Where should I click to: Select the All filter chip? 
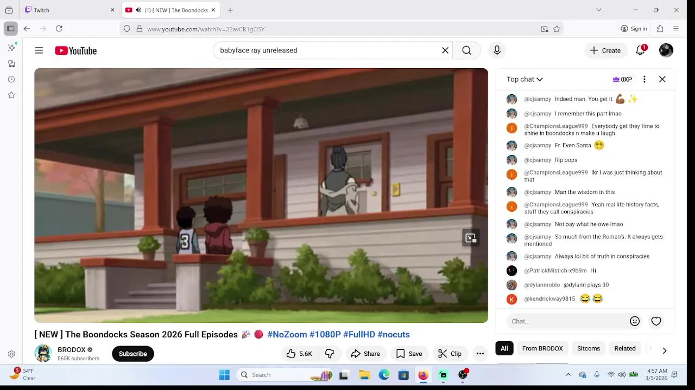pos(504,348)
